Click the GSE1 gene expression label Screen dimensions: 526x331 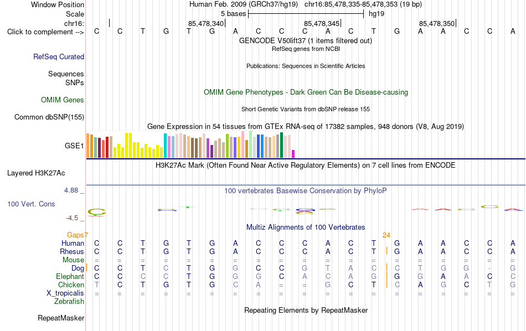click(x=74, y=146)
